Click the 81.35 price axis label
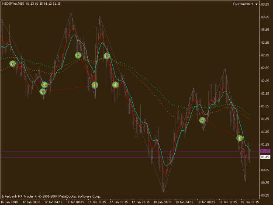 (x=265, y=145)
